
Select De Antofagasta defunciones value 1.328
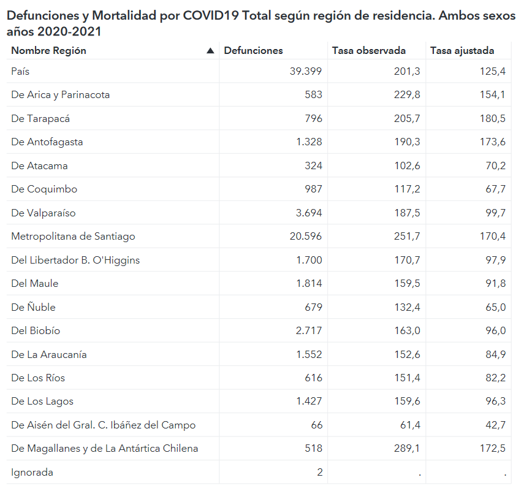(x=309, y=142)
